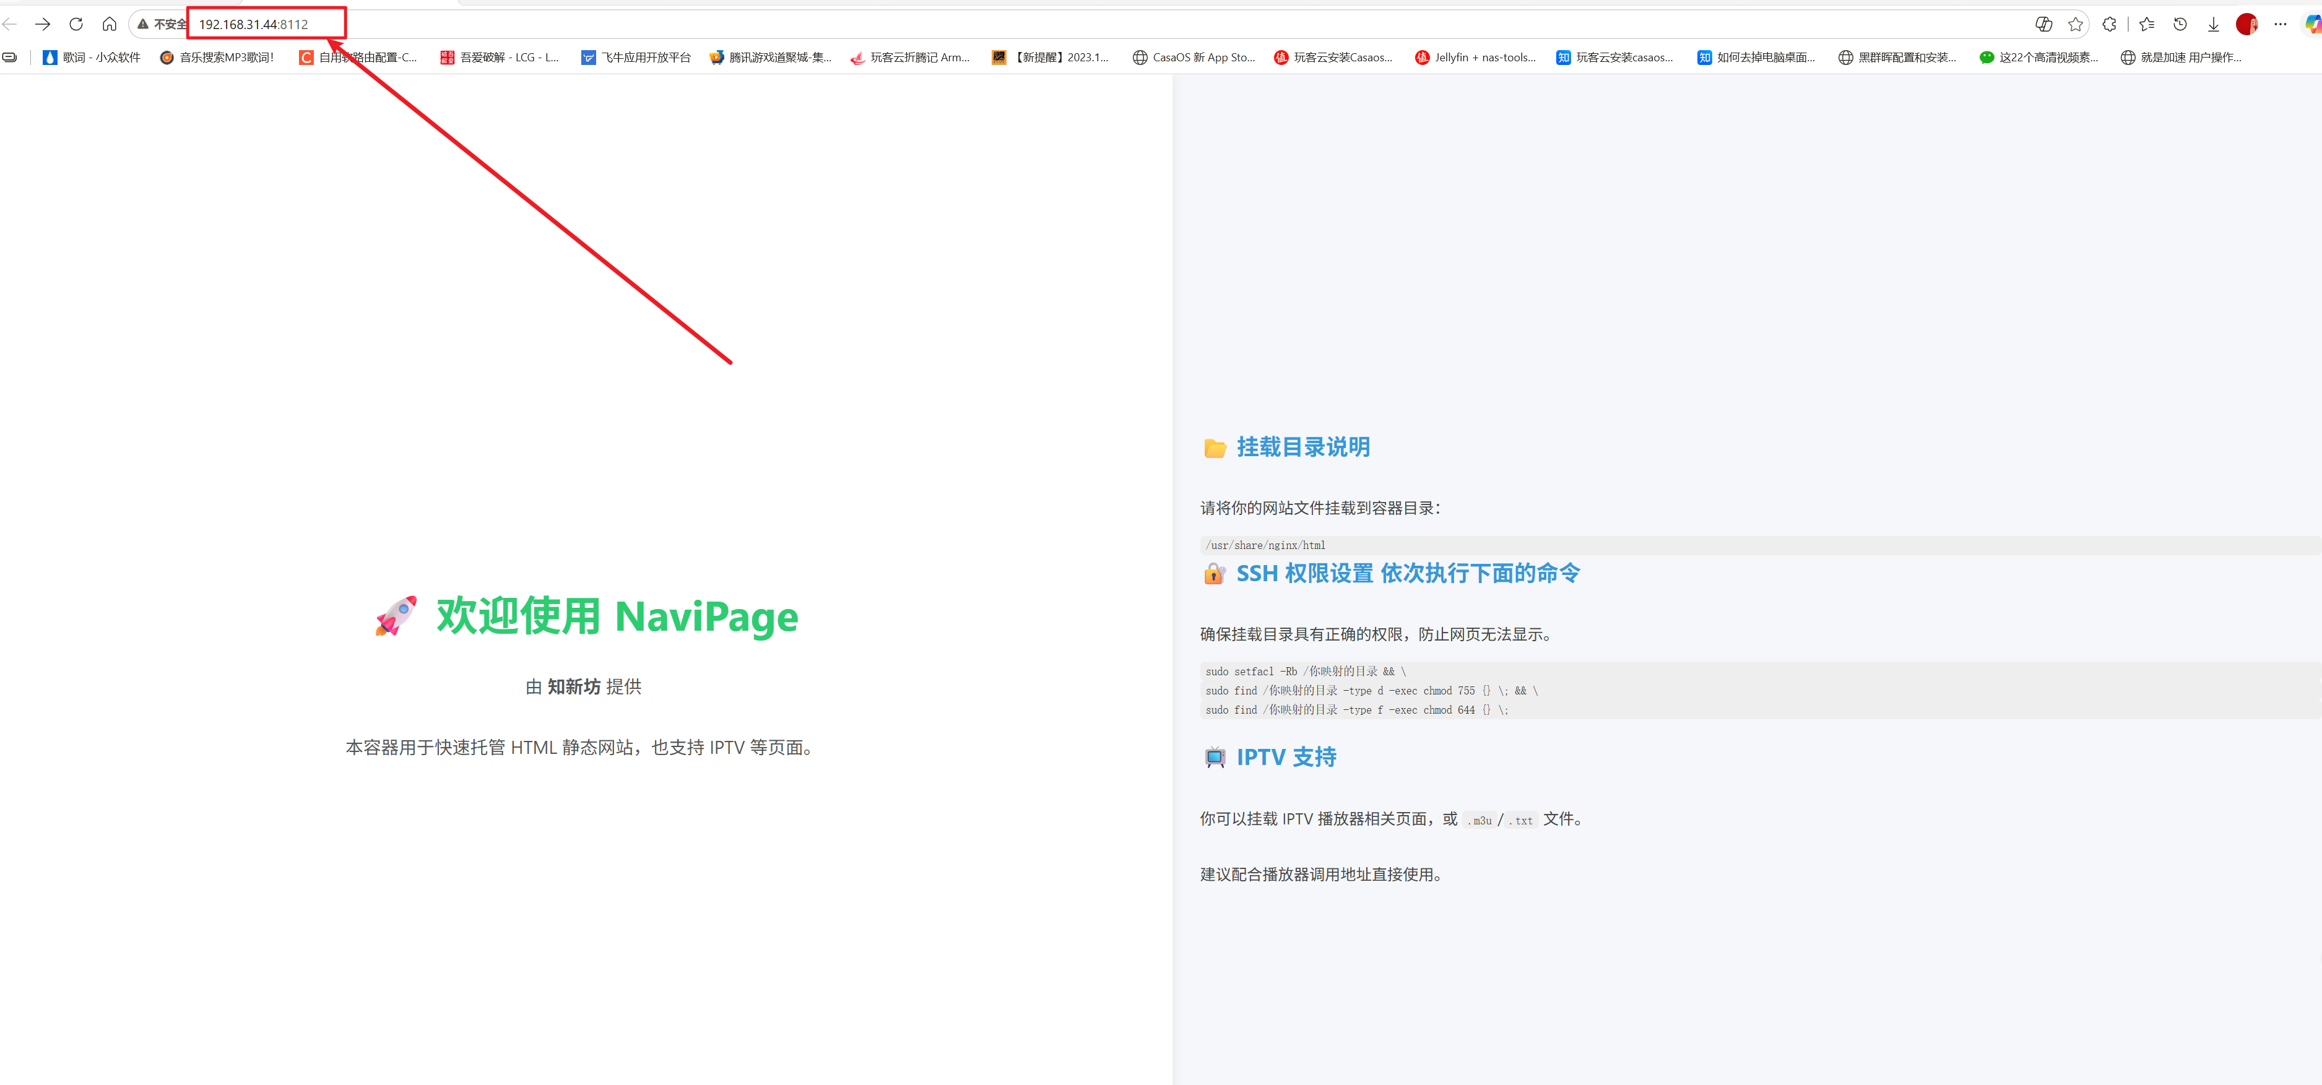Screen dimensions: 2322x1085
Task: Open the 玩客云安装casaos bookmark with blue 知 icon
Action: (1615, 58)
